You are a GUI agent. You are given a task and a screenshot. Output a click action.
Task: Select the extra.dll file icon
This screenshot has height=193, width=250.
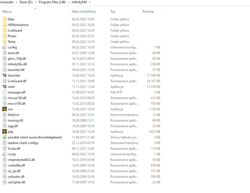coord(5,53)
